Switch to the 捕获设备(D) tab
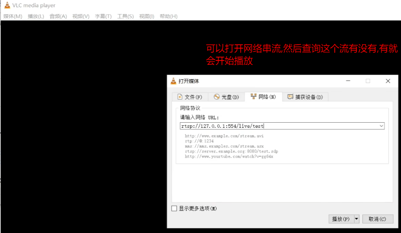 click(305, 97)
